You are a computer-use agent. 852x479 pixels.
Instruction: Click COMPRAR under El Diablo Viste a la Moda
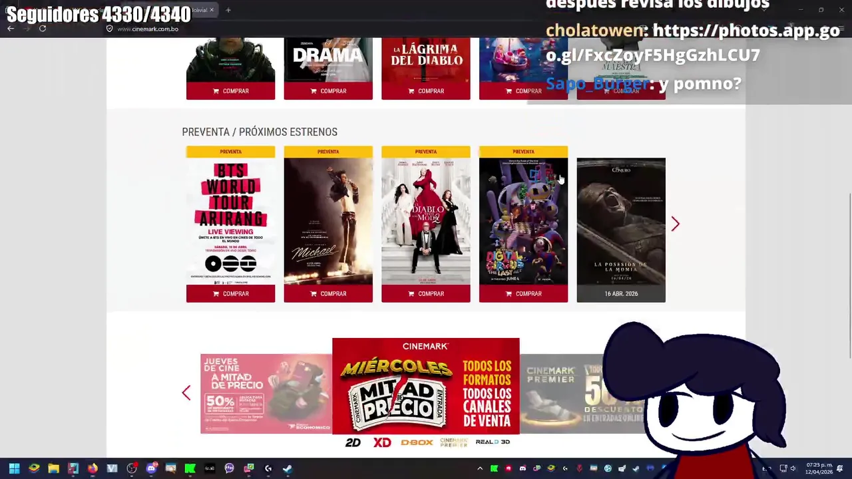click(x=426, y=293)
